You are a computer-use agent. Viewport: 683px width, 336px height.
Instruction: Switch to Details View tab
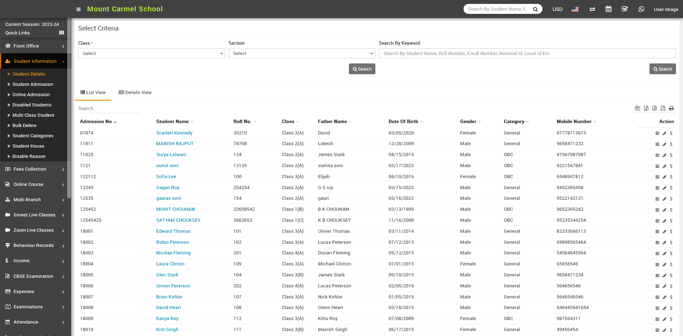click(135, 93)
